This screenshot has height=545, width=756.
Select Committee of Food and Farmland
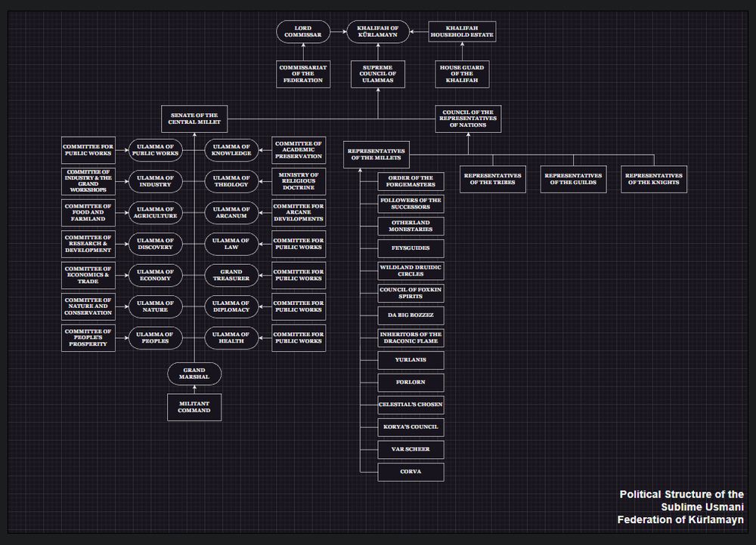click(88, 213)
